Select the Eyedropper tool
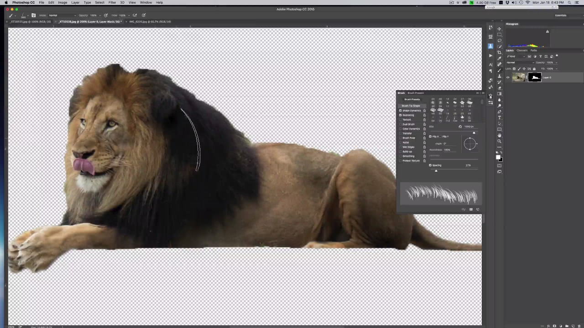This screenshot has width=584, height=328. click(x=499, y=58)
